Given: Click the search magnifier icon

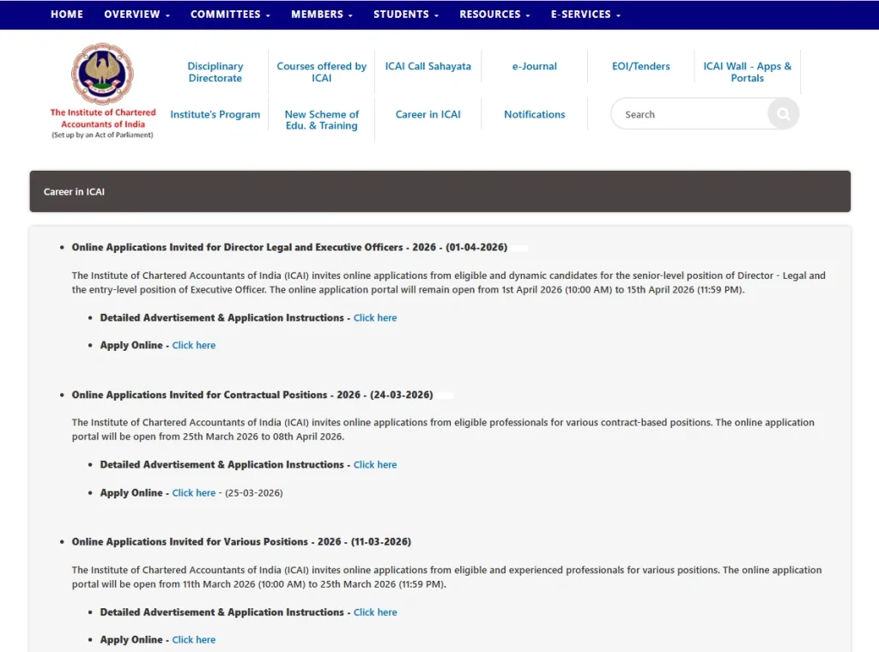Looking at the screenshot, I should (782, 113).
